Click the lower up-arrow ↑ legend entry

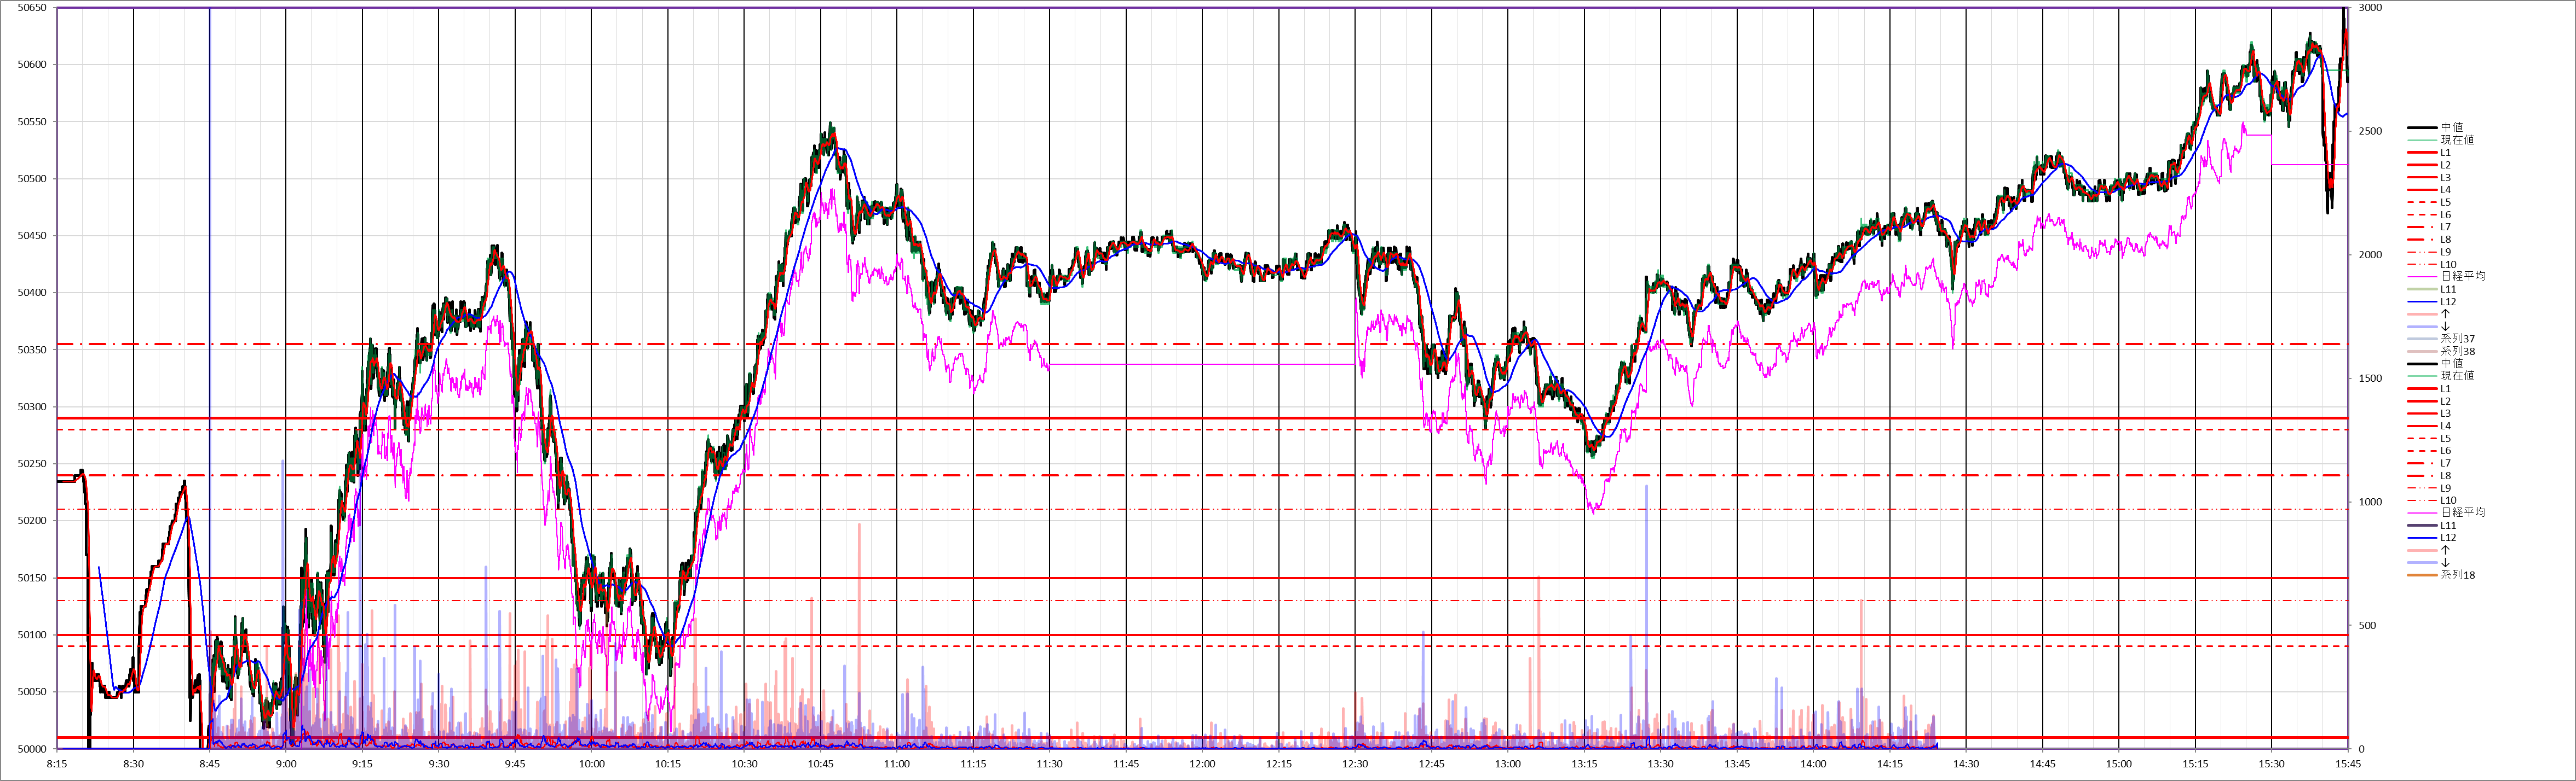coord(2446,550)
